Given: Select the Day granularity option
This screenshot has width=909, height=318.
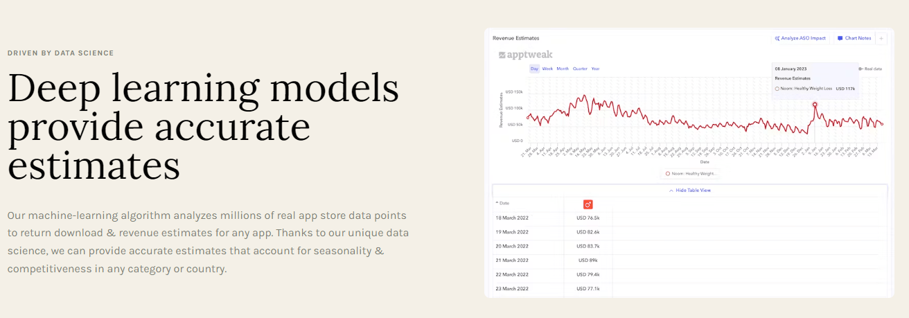Looking at the screenshot, I should tap(534, 69).
